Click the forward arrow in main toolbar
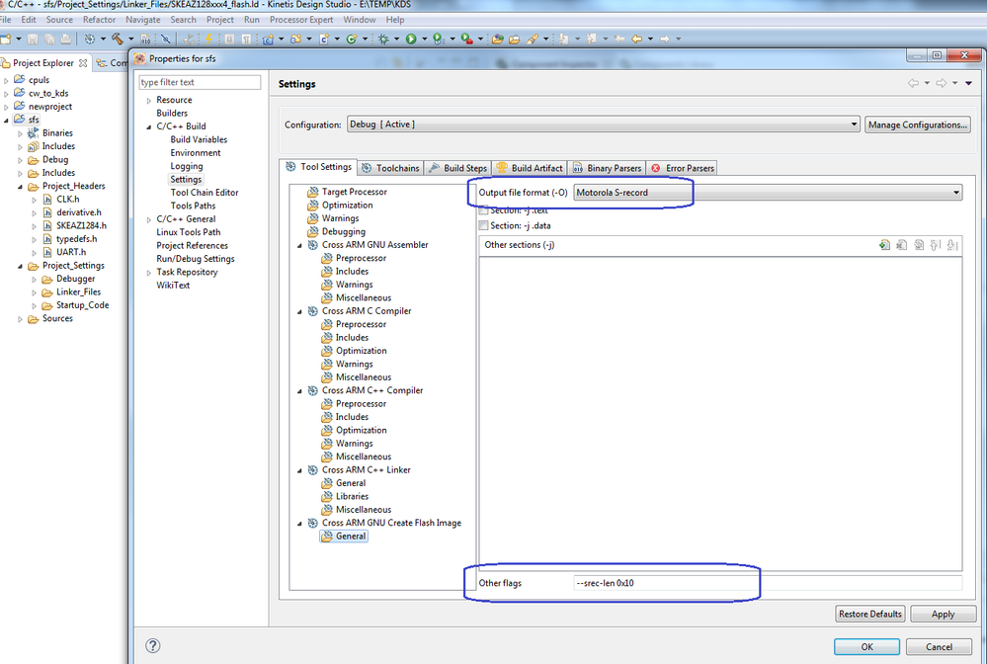This screenshot has height=664, width=987. tap(664, 39)
